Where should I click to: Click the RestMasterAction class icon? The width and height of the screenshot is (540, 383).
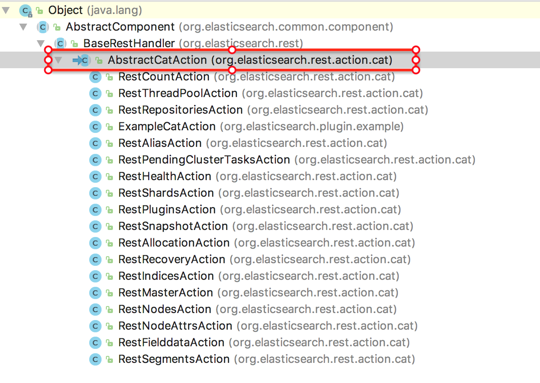click(95, 293)
